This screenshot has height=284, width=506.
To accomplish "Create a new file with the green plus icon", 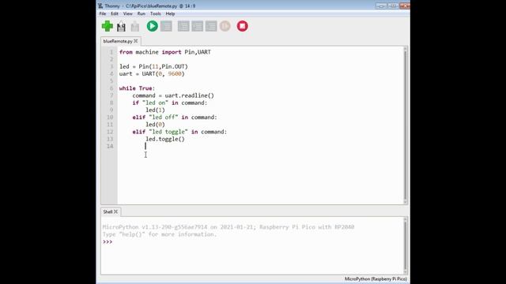I will pyautogui.click(x=108, y=26).
